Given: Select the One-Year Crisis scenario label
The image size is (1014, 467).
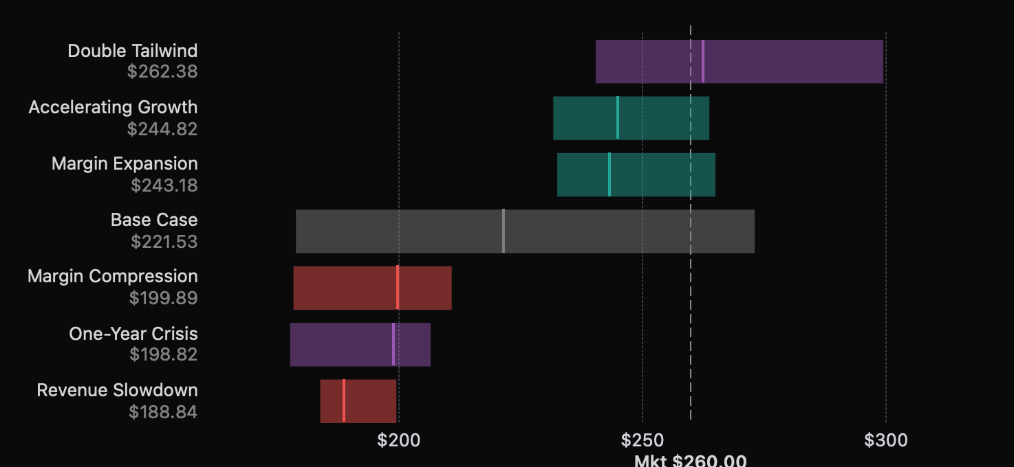Looking at the screenshot, I should point(133,334).
